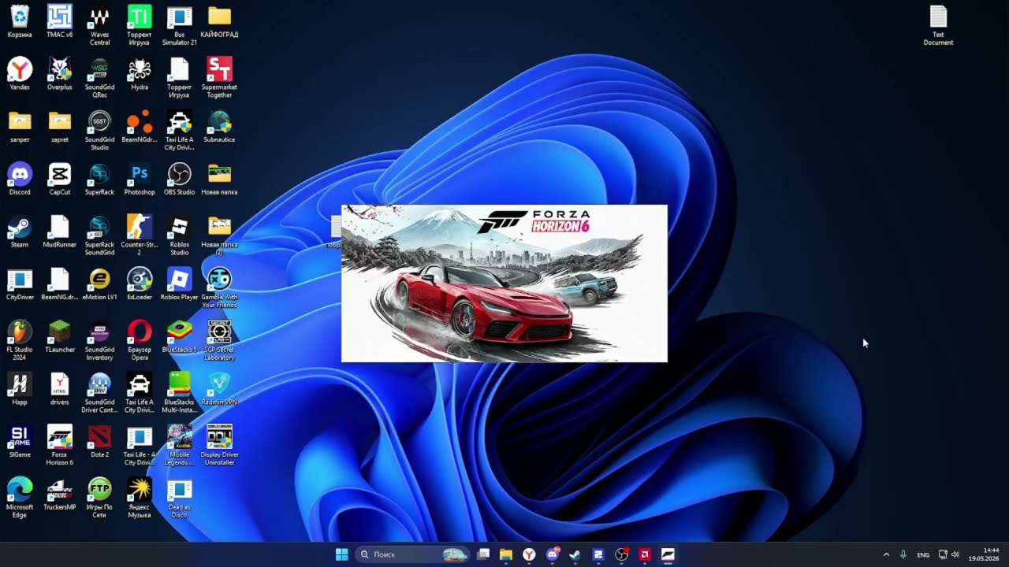This screenshot has height=567, width=1009.
Task: Open Task View from the taskbar
Action: pos(484,554)
